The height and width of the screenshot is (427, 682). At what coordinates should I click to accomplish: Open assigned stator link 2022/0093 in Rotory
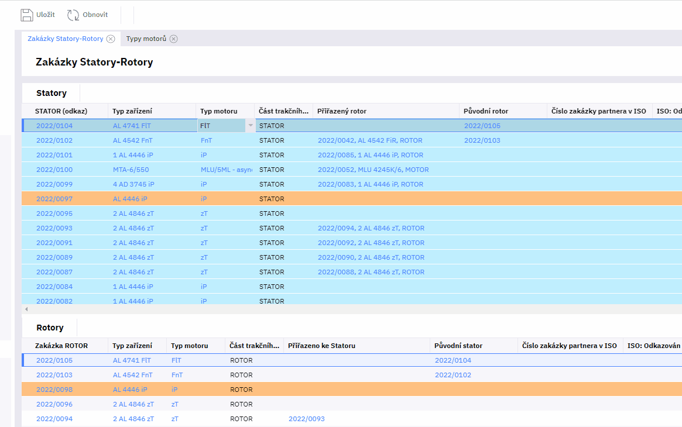pyautogui.click(x=306, y=419)
